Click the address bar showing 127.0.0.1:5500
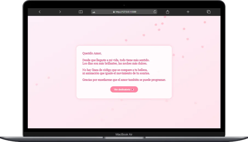Viewport: 248px width, 142px height. click(x=124, y=12)
